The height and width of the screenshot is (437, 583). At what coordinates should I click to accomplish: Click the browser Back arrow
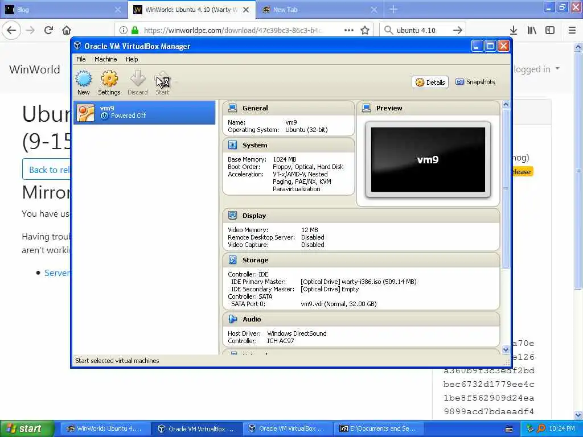click(11, 30)
